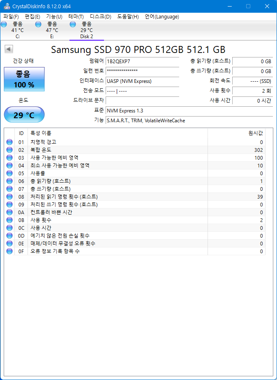
Task: Open the 언어(Language) menu
Action: coord(162,17)
